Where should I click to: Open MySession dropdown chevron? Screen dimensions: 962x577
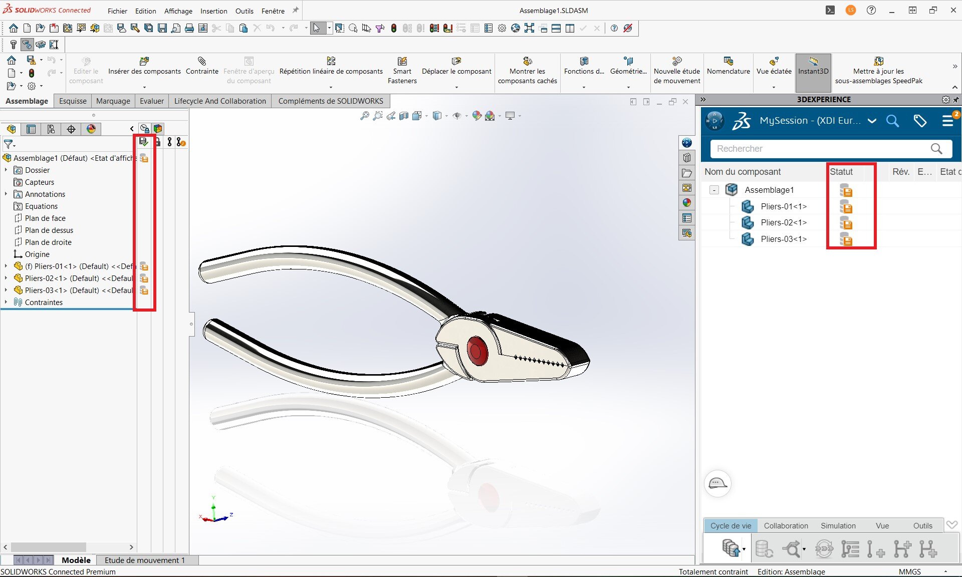[x=872, y=121]
